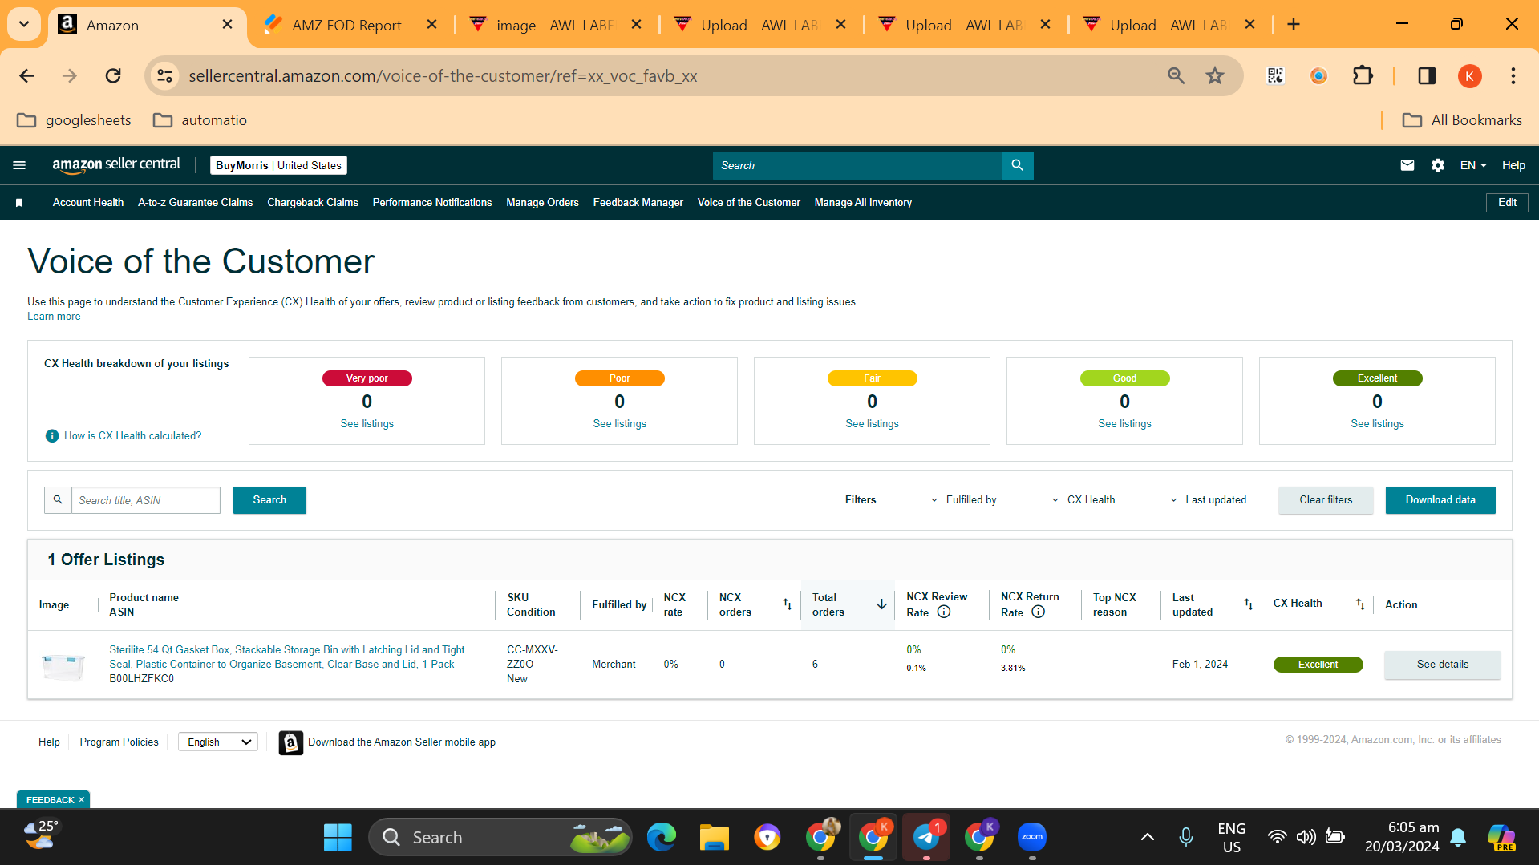1539x865 pixels.
Task: Click the Seller Central top search field
Action: [x=857, y=165]
